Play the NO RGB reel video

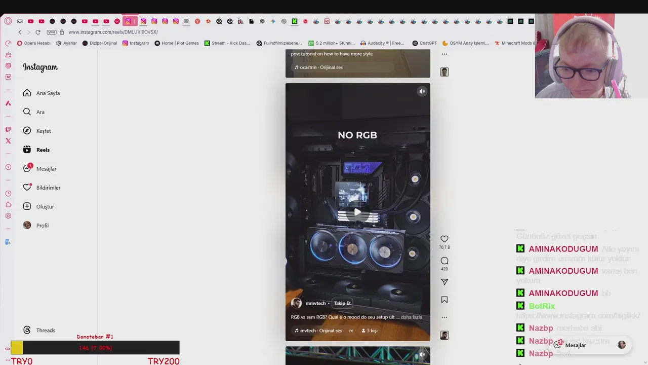(x=357, y=212)
